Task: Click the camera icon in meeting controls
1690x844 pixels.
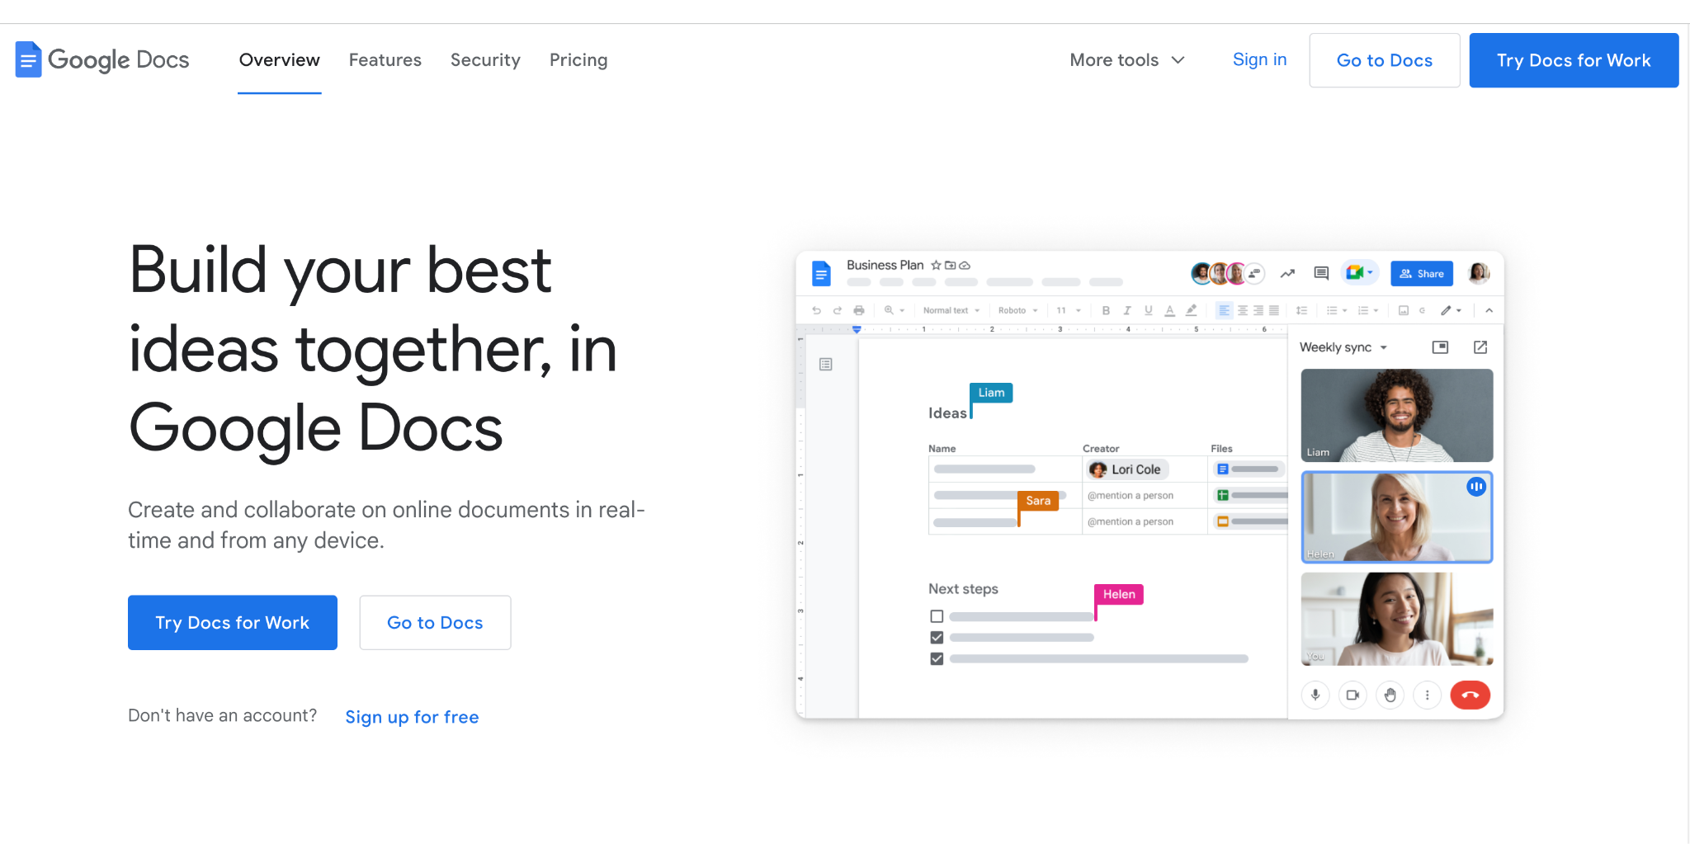Action: [x=1352, y=695]
